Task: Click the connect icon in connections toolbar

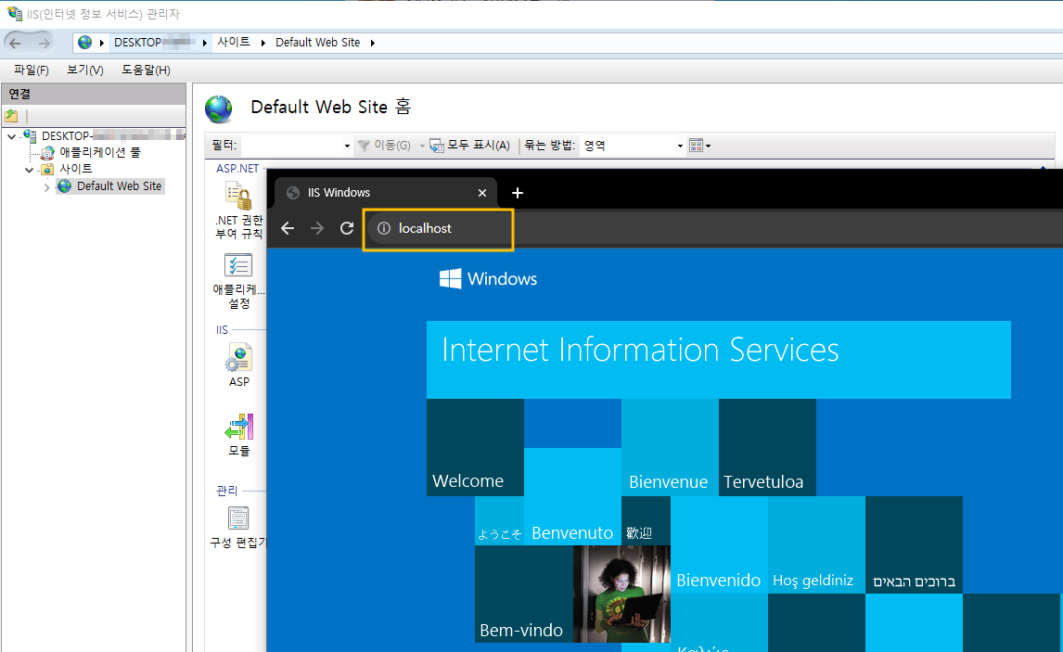Action: (11, 116)
